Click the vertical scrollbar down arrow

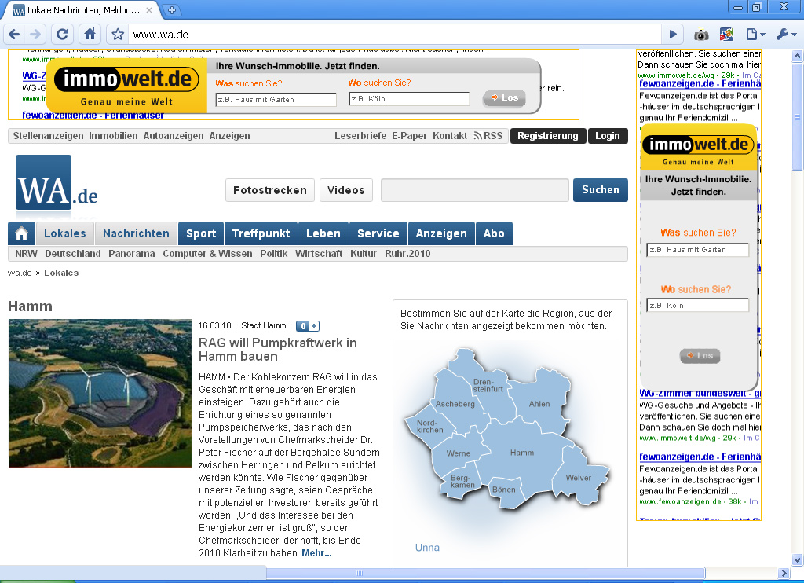pos(797,559)
